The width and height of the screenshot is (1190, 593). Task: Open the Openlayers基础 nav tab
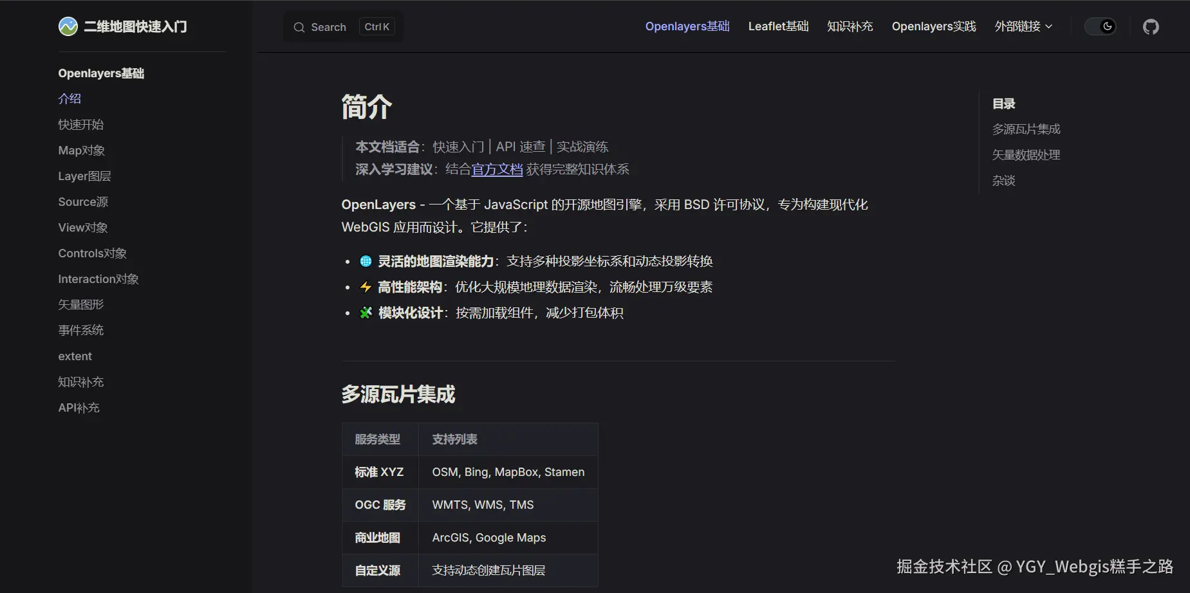click(687, 26)
